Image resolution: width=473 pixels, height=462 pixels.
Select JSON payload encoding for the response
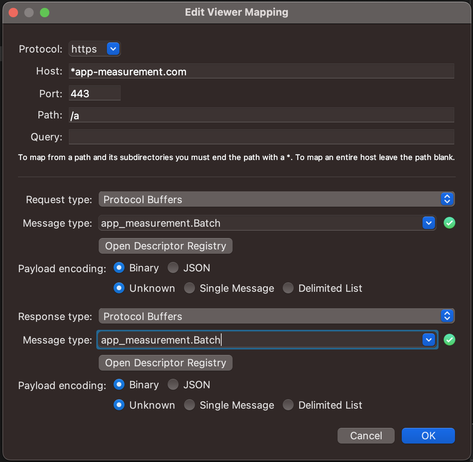click(x=173, y=384)
